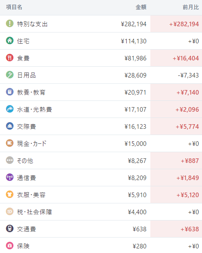Click the 保険 pink icon
The height and width of the screenshot is (253, 202).
(x=10, y=246)
